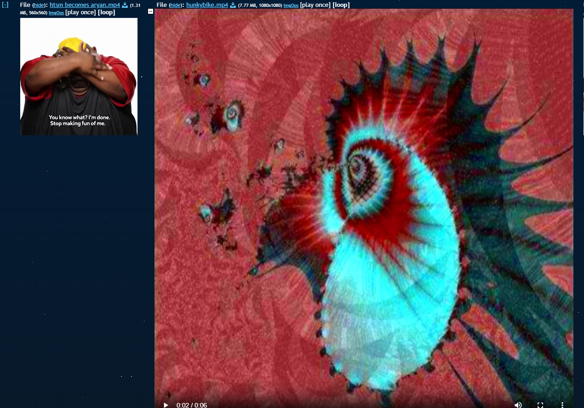Screen dimensions: 584x408
Task: Download htsm becomes aryan.mp4 via download icon
Action: [125, 5]
